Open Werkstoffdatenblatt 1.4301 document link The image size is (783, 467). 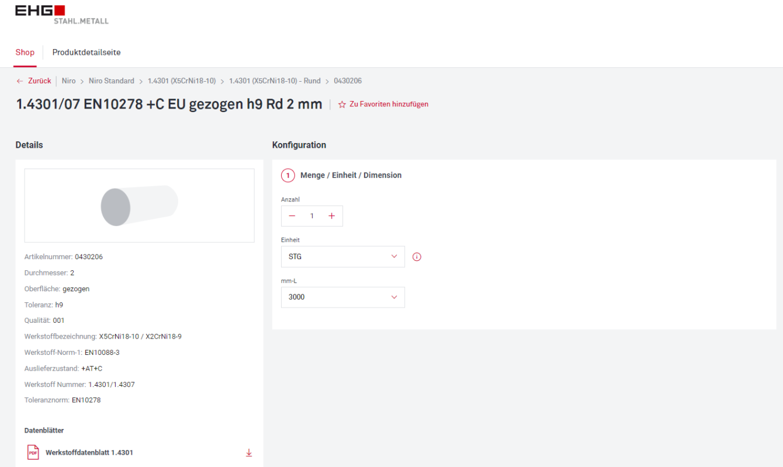coord(89,452)
